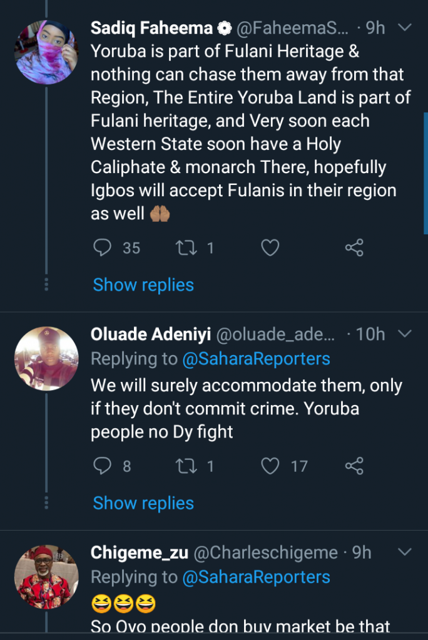This screenshot has height=640, width=428.
Task: Open Sadiq Faheema's verified badge
Action: [224, 28]
